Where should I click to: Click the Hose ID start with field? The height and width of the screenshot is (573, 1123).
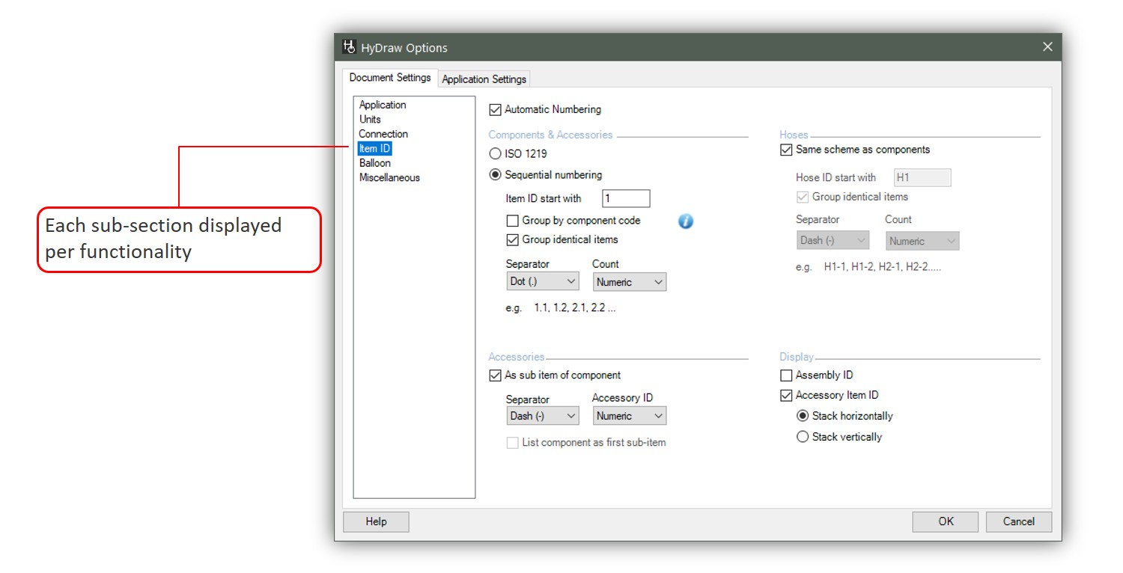click(923, 177)
